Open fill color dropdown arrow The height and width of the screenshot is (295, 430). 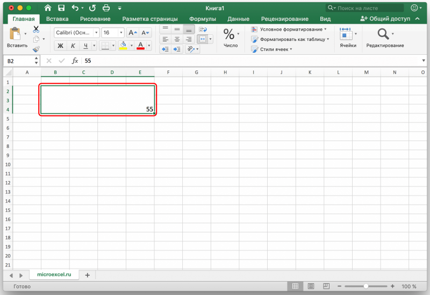coord(131,46)
